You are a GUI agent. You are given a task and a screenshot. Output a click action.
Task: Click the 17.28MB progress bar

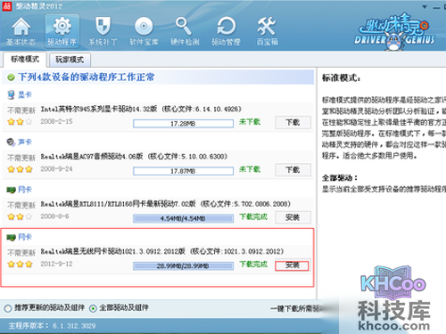[x=183, y=124]
